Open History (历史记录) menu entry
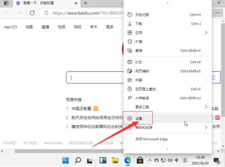This screenshot has width=225, height=167. click(x=167, y=15)
